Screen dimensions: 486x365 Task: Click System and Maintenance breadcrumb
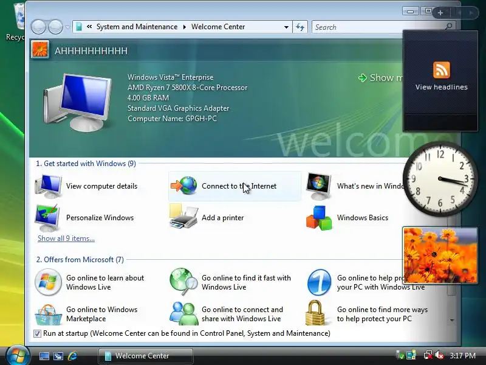point(137,27)
